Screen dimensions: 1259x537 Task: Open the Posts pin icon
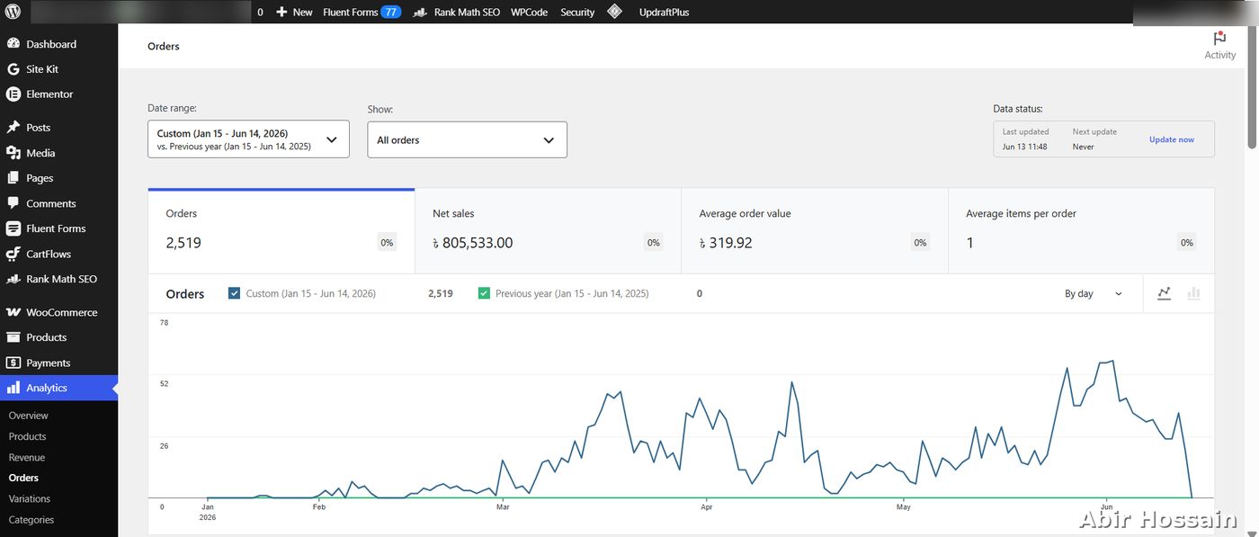[13, 128]
